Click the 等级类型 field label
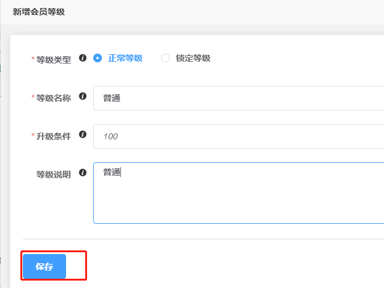384x288 pixels. point(53,60)
